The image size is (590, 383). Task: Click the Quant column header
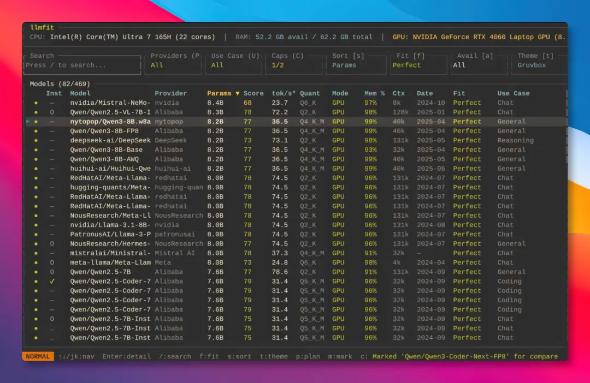[310, 93]
